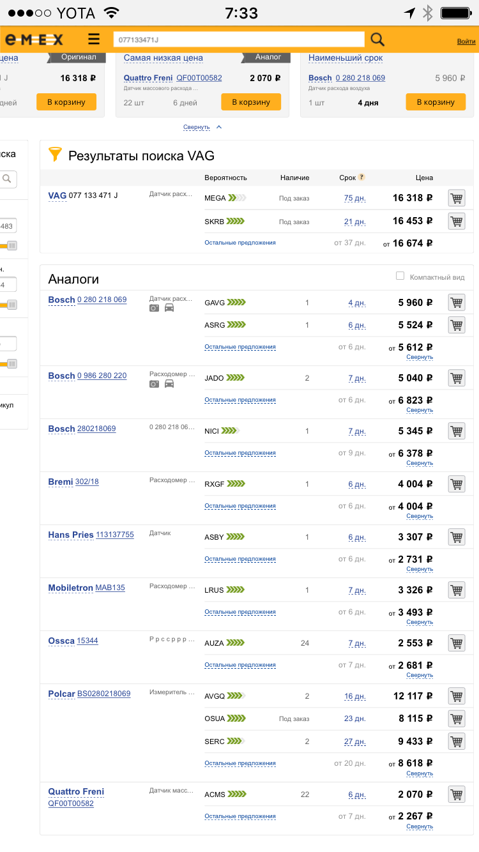Click the 21 дн. delivery term link
This screenshot has height=852, width=479.
[354, 222]
